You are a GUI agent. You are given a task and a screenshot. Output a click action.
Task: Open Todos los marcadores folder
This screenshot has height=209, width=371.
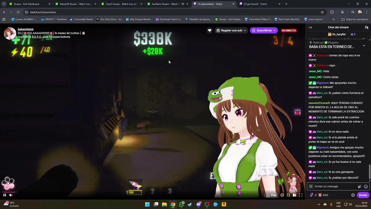355,19
